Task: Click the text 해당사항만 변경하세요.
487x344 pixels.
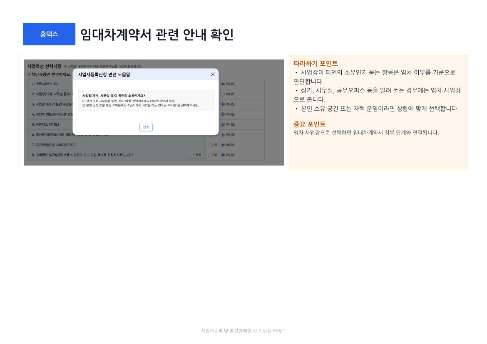Action: coord(51,74)
